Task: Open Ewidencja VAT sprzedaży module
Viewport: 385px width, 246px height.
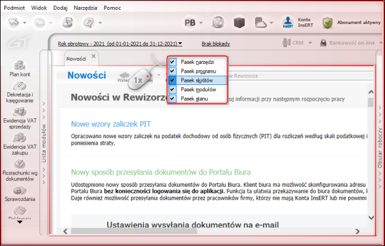Action: pos(20,118)
